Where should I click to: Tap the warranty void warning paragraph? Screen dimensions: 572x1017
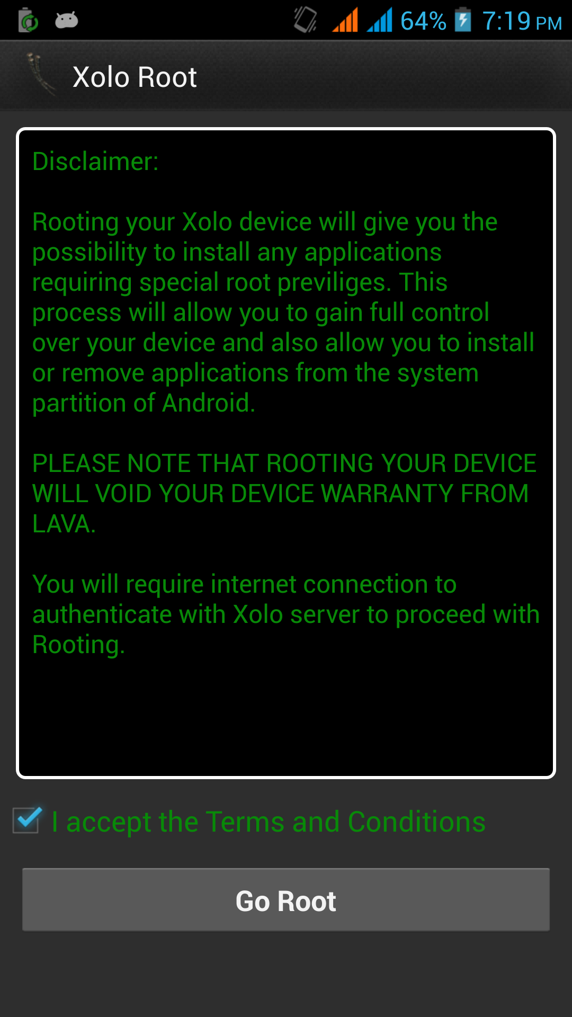click(x=284, y=494)
